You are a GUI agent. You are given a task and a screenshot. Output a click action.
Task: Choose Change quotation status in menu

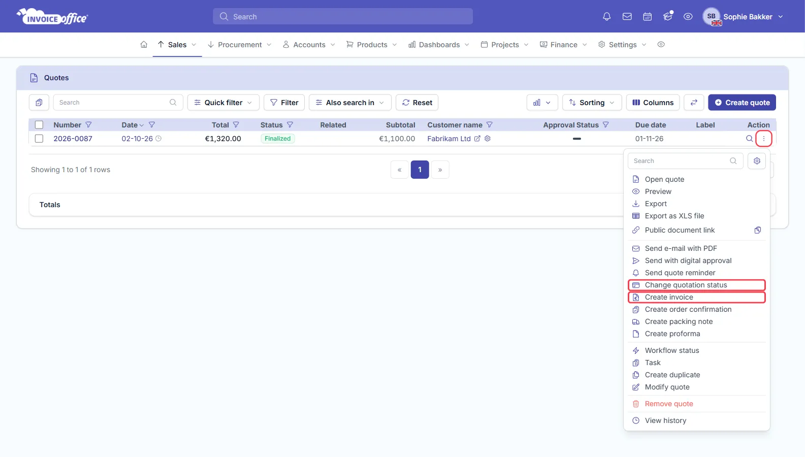(697, 285)
